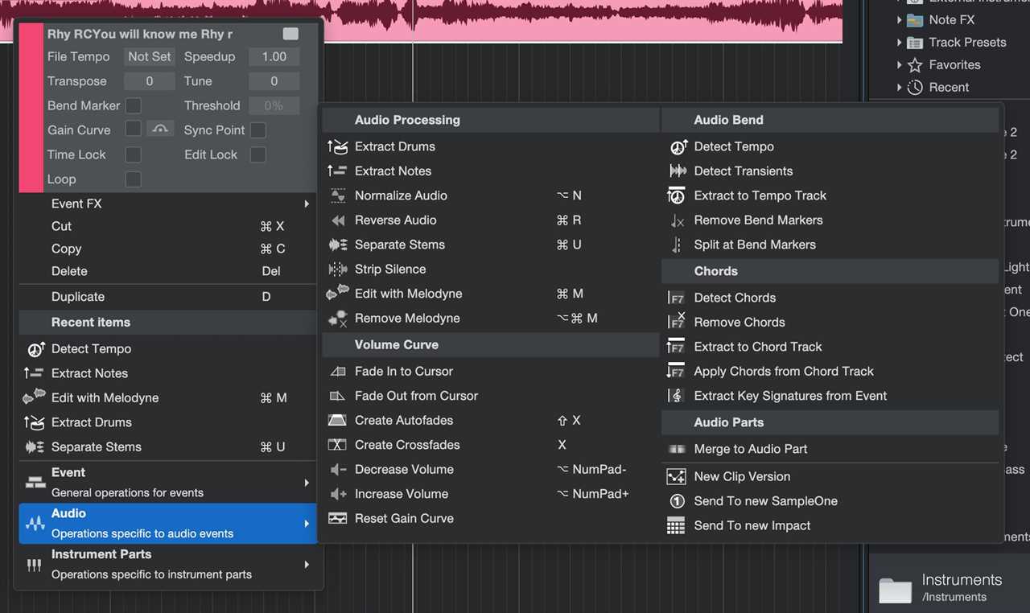Select Detect Chords
1030x613 pixels.
tap(734, 298)
